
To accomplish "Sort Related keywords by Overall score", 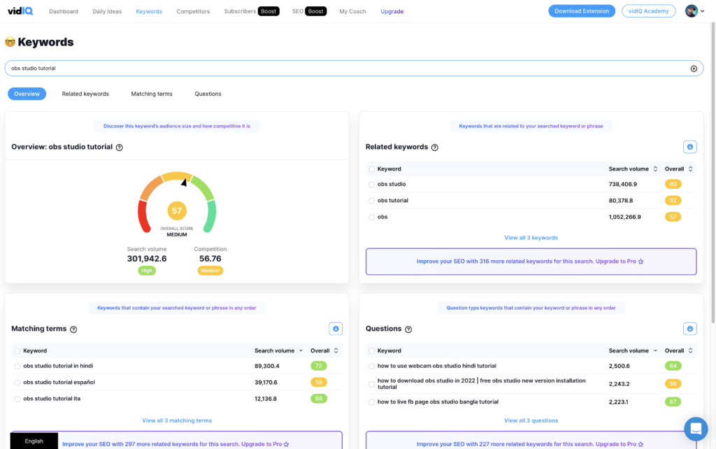I will (690, 169).
